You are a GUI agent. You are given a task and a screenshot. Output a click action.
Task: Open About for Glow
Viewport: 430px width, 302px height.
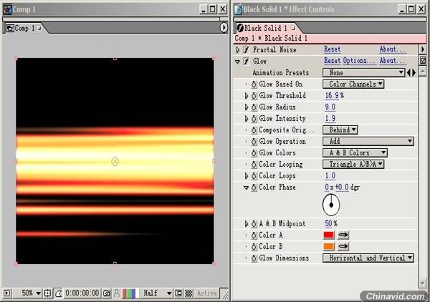pyautogui.click(x=392, y=61)
